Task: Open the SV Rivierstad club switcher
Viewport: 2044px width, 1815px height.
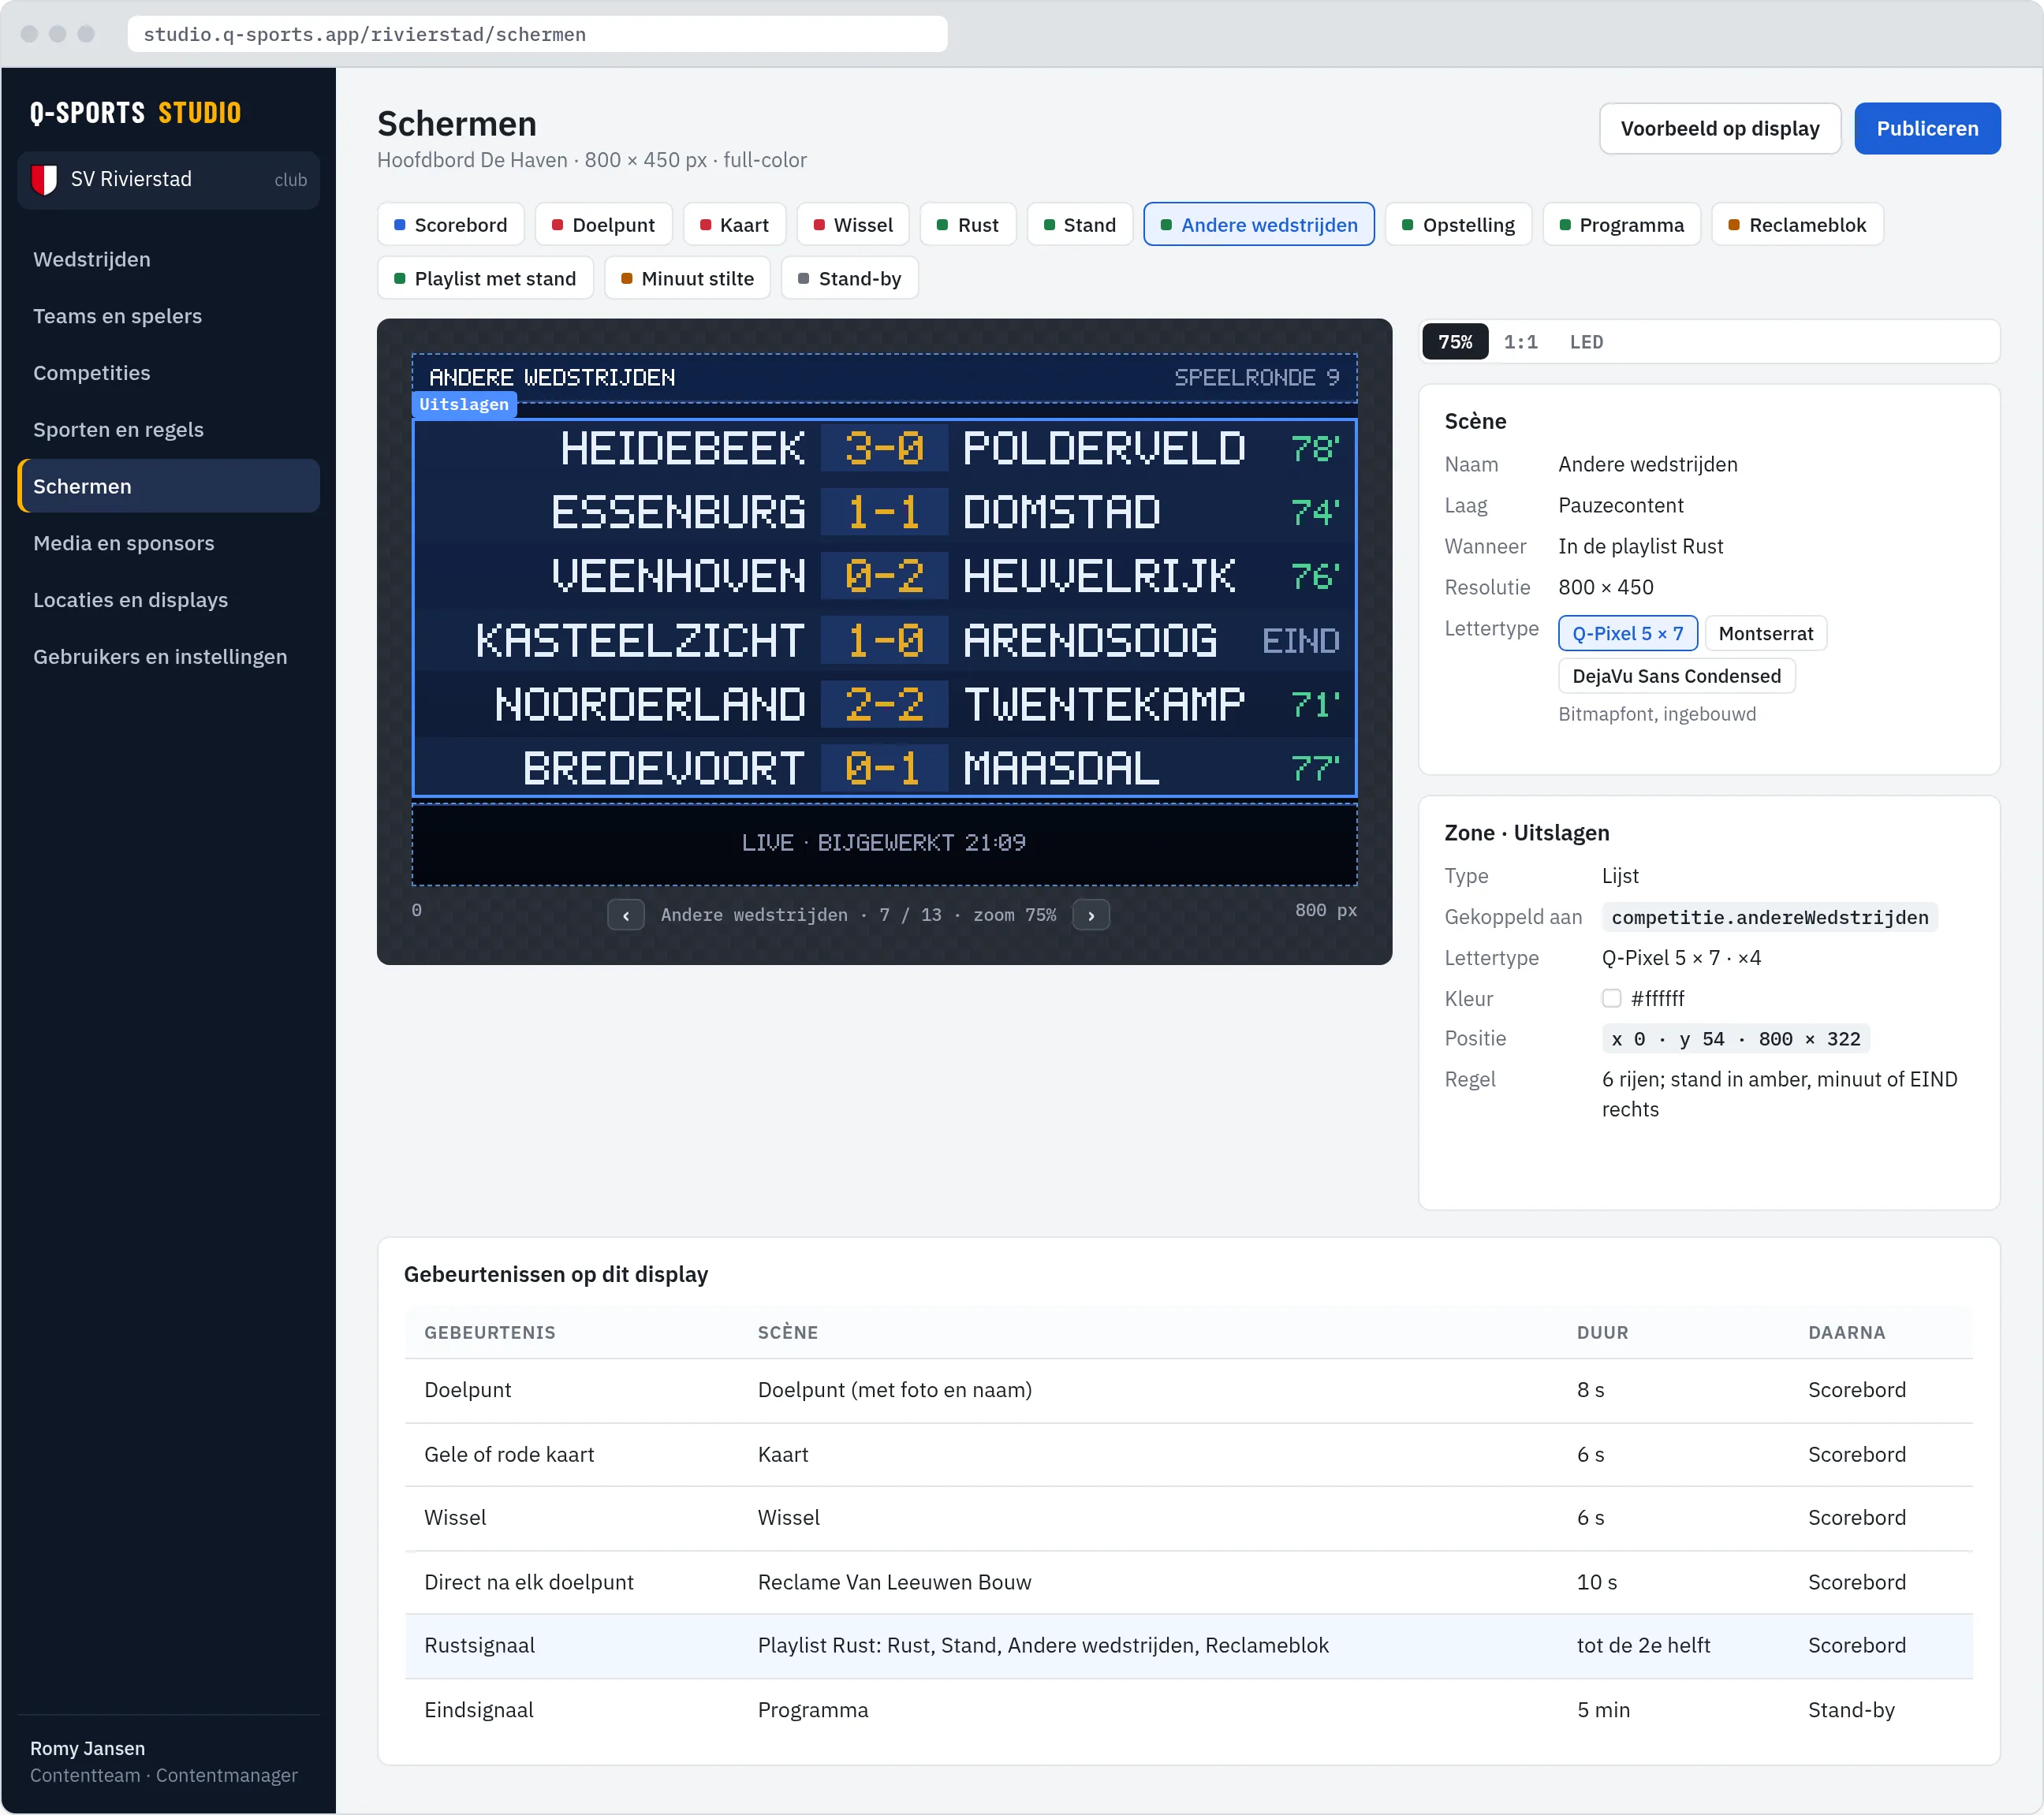Action: coord(168,180)
